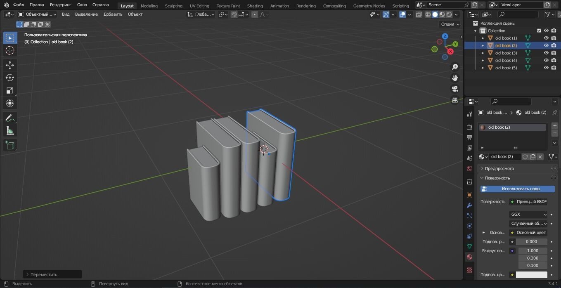Hide old book (1) in viewport
Viewport: 561px width, 288px height.
pos(546,38)
